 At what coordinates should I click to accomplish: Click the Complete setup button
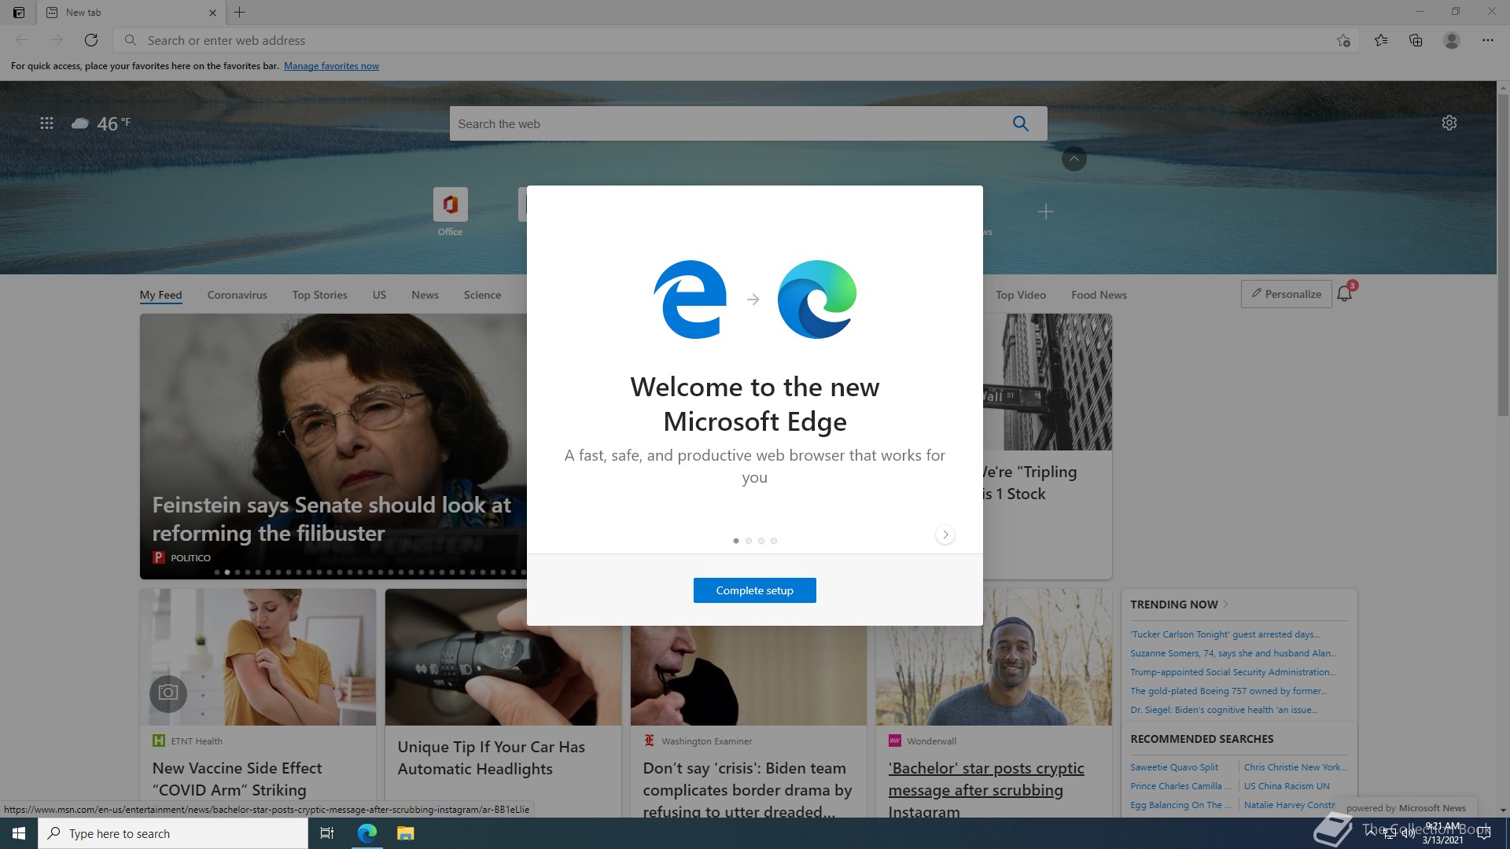point(754,590)
